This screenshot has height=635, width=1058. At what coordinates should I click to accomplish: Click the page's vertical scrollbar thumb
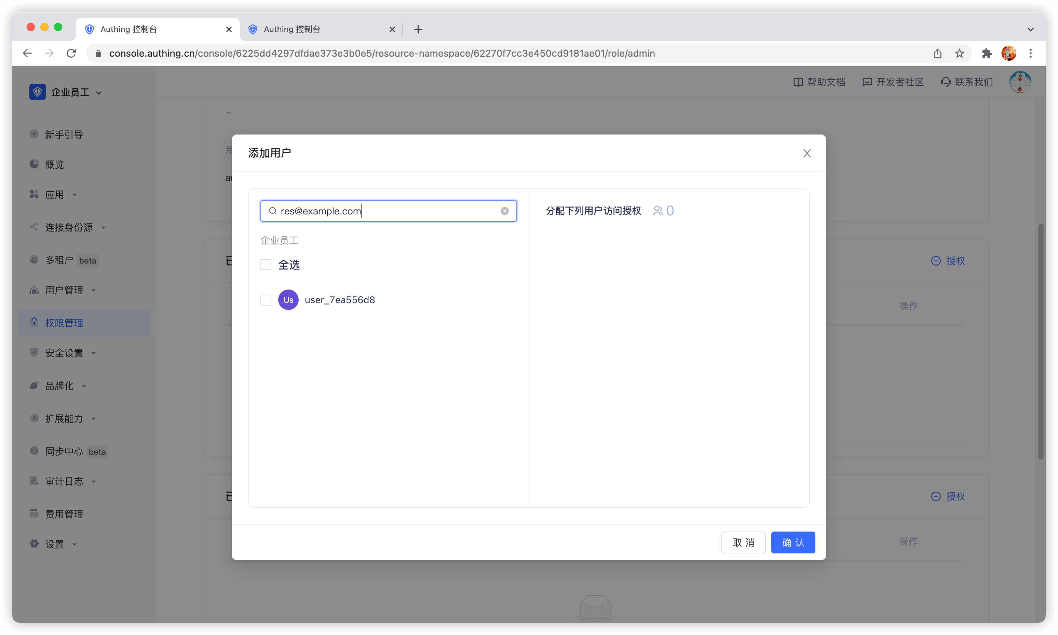[x=1041, y=342]
